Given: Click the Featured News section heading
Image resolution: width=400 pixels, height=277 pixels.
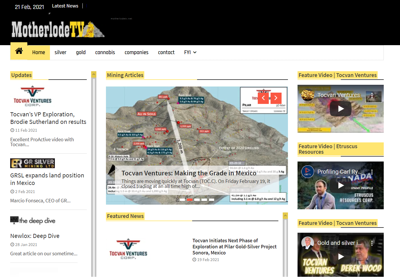Looking at the screenshot, I should (125, 216).
